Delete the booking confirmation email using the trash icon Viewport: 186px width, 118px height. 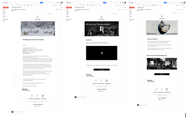[24, 5]
